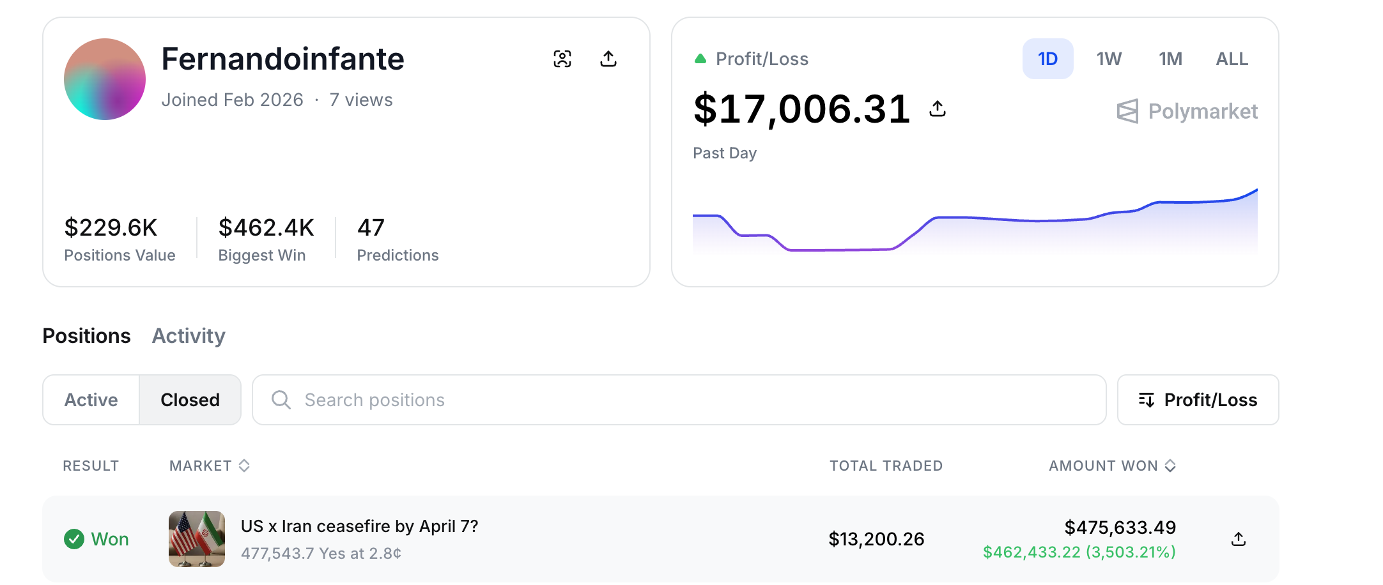This screenshot has height=585, width=1383.
Task: Share the $17,006.31 profit figure
Action: [937, 109]
